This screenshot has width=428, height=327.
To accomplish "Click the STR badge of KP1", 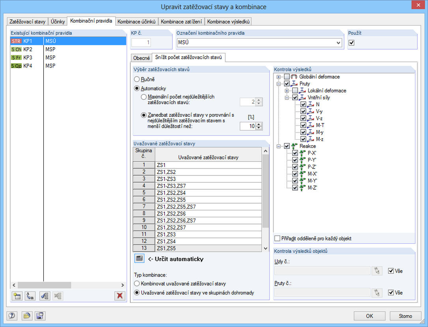I will pyautogui.click(x=16, y=41).
